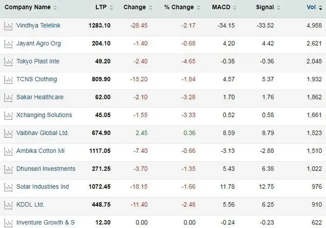Screen dimensions: 326x228
Task: Sort table by Vol column
Action: (x=311, y=7)
